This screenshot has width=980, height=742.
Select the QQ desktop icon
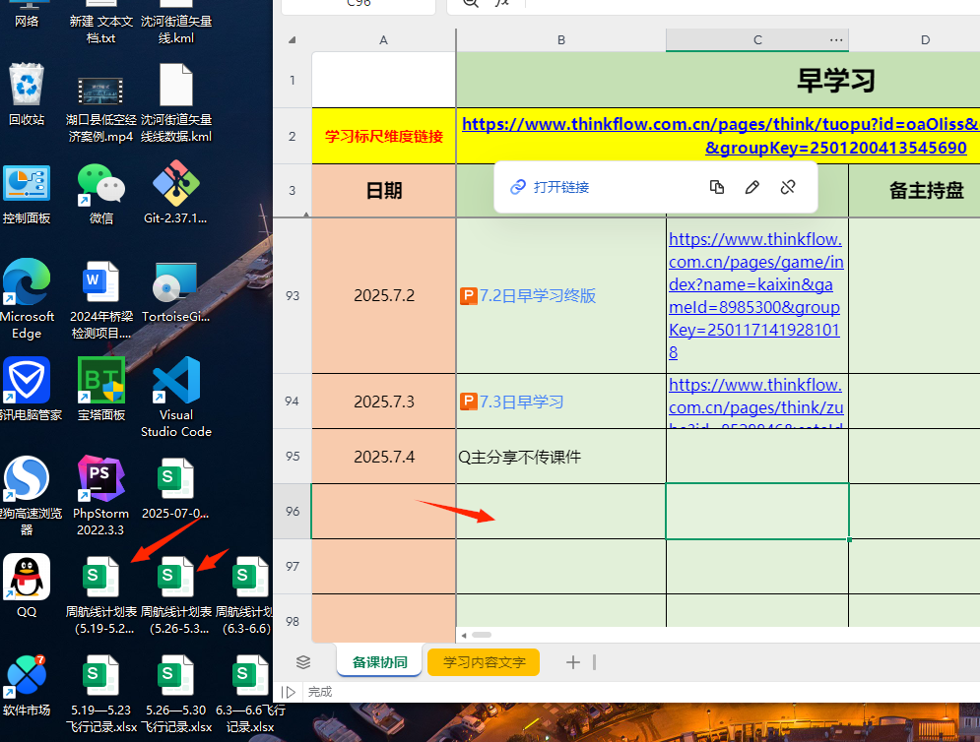pyautogui.click(x=27, y=579)
